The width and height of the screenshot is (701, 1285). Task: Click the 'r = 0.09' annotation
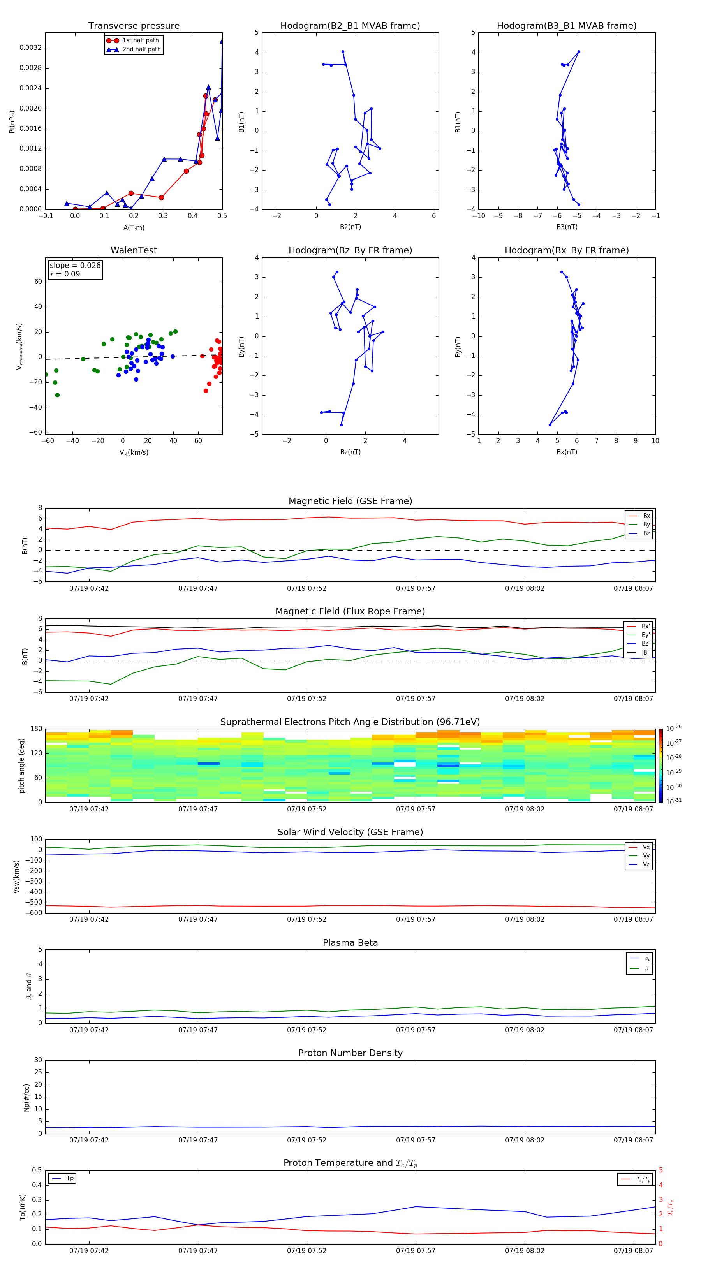click(x=65, y=274)
